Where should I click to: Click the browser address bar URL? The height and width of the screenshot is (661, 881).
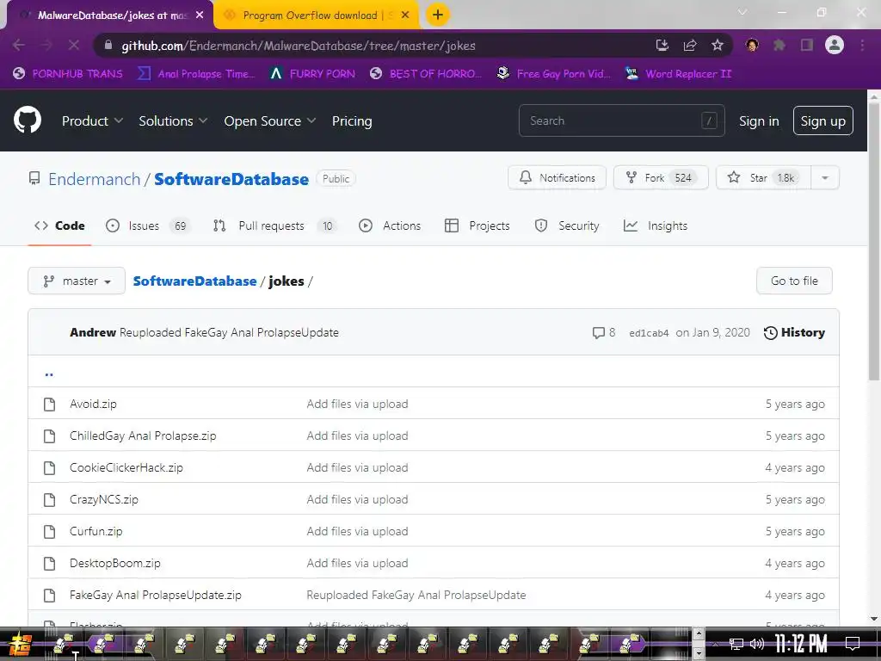299,46
